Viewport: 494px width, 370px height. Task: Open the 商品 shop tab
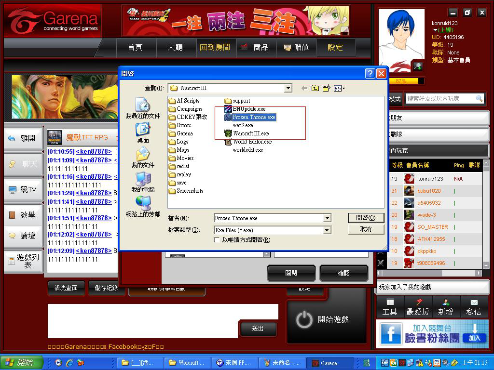coord(256,48)
